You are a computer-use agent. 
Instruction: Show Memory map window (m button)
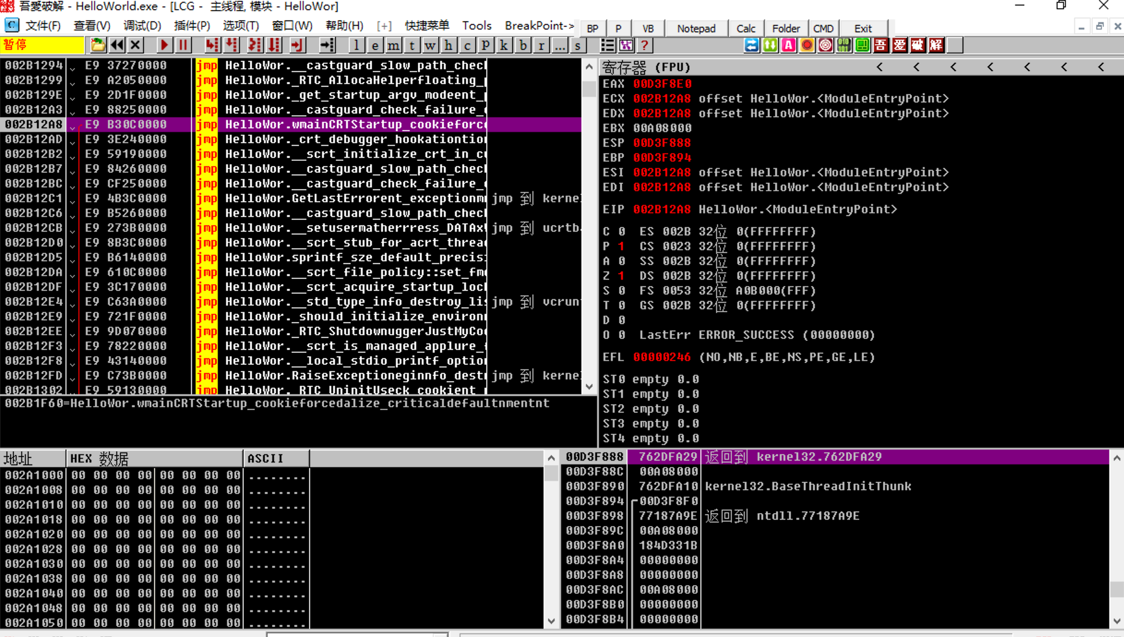[393, 45]
